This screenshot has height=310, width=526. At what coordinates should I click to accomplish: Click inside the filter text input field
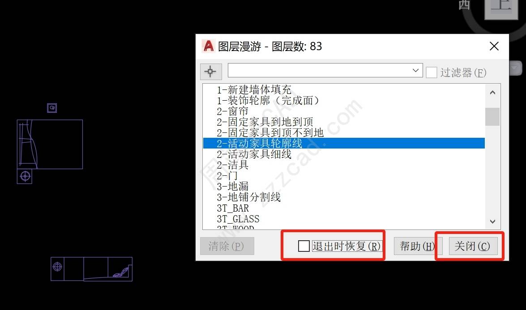coord(319,70)
